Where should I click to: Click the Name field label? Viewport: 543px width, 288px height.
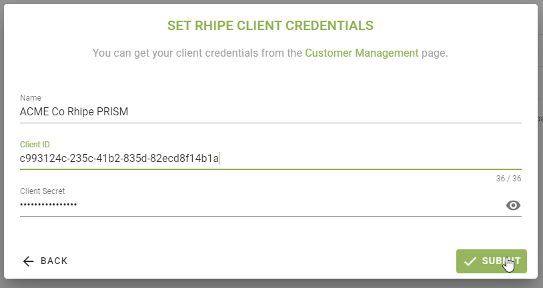point(31,98)
